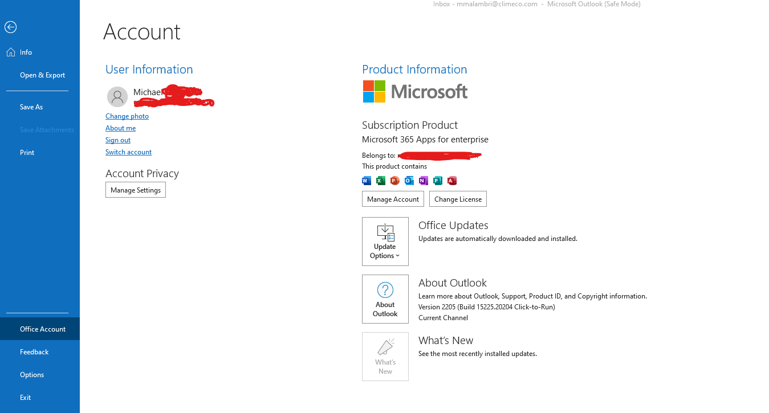Click the Switch account link
769x413 pixels.
point(128,152)
